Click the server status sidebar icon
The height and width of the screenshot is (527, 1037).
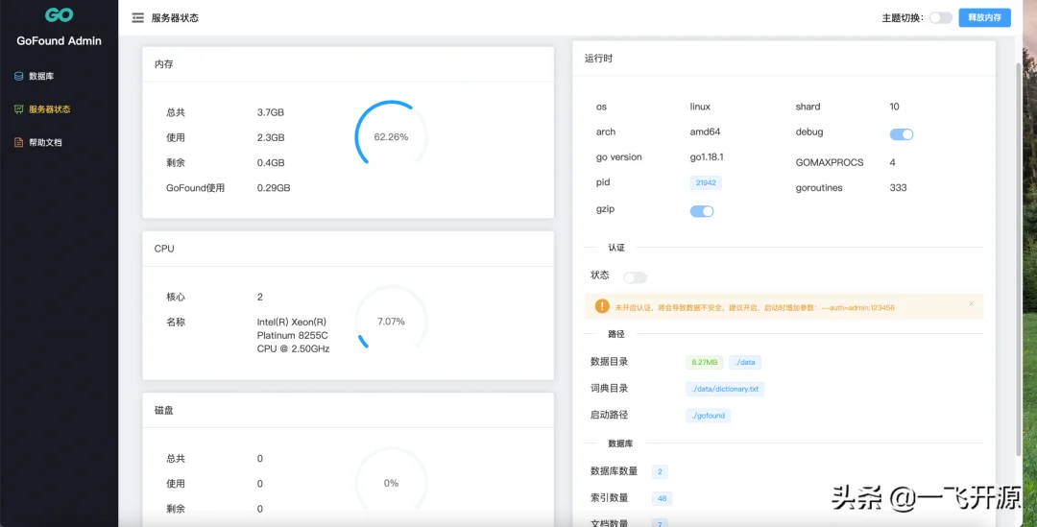point(18,109)
